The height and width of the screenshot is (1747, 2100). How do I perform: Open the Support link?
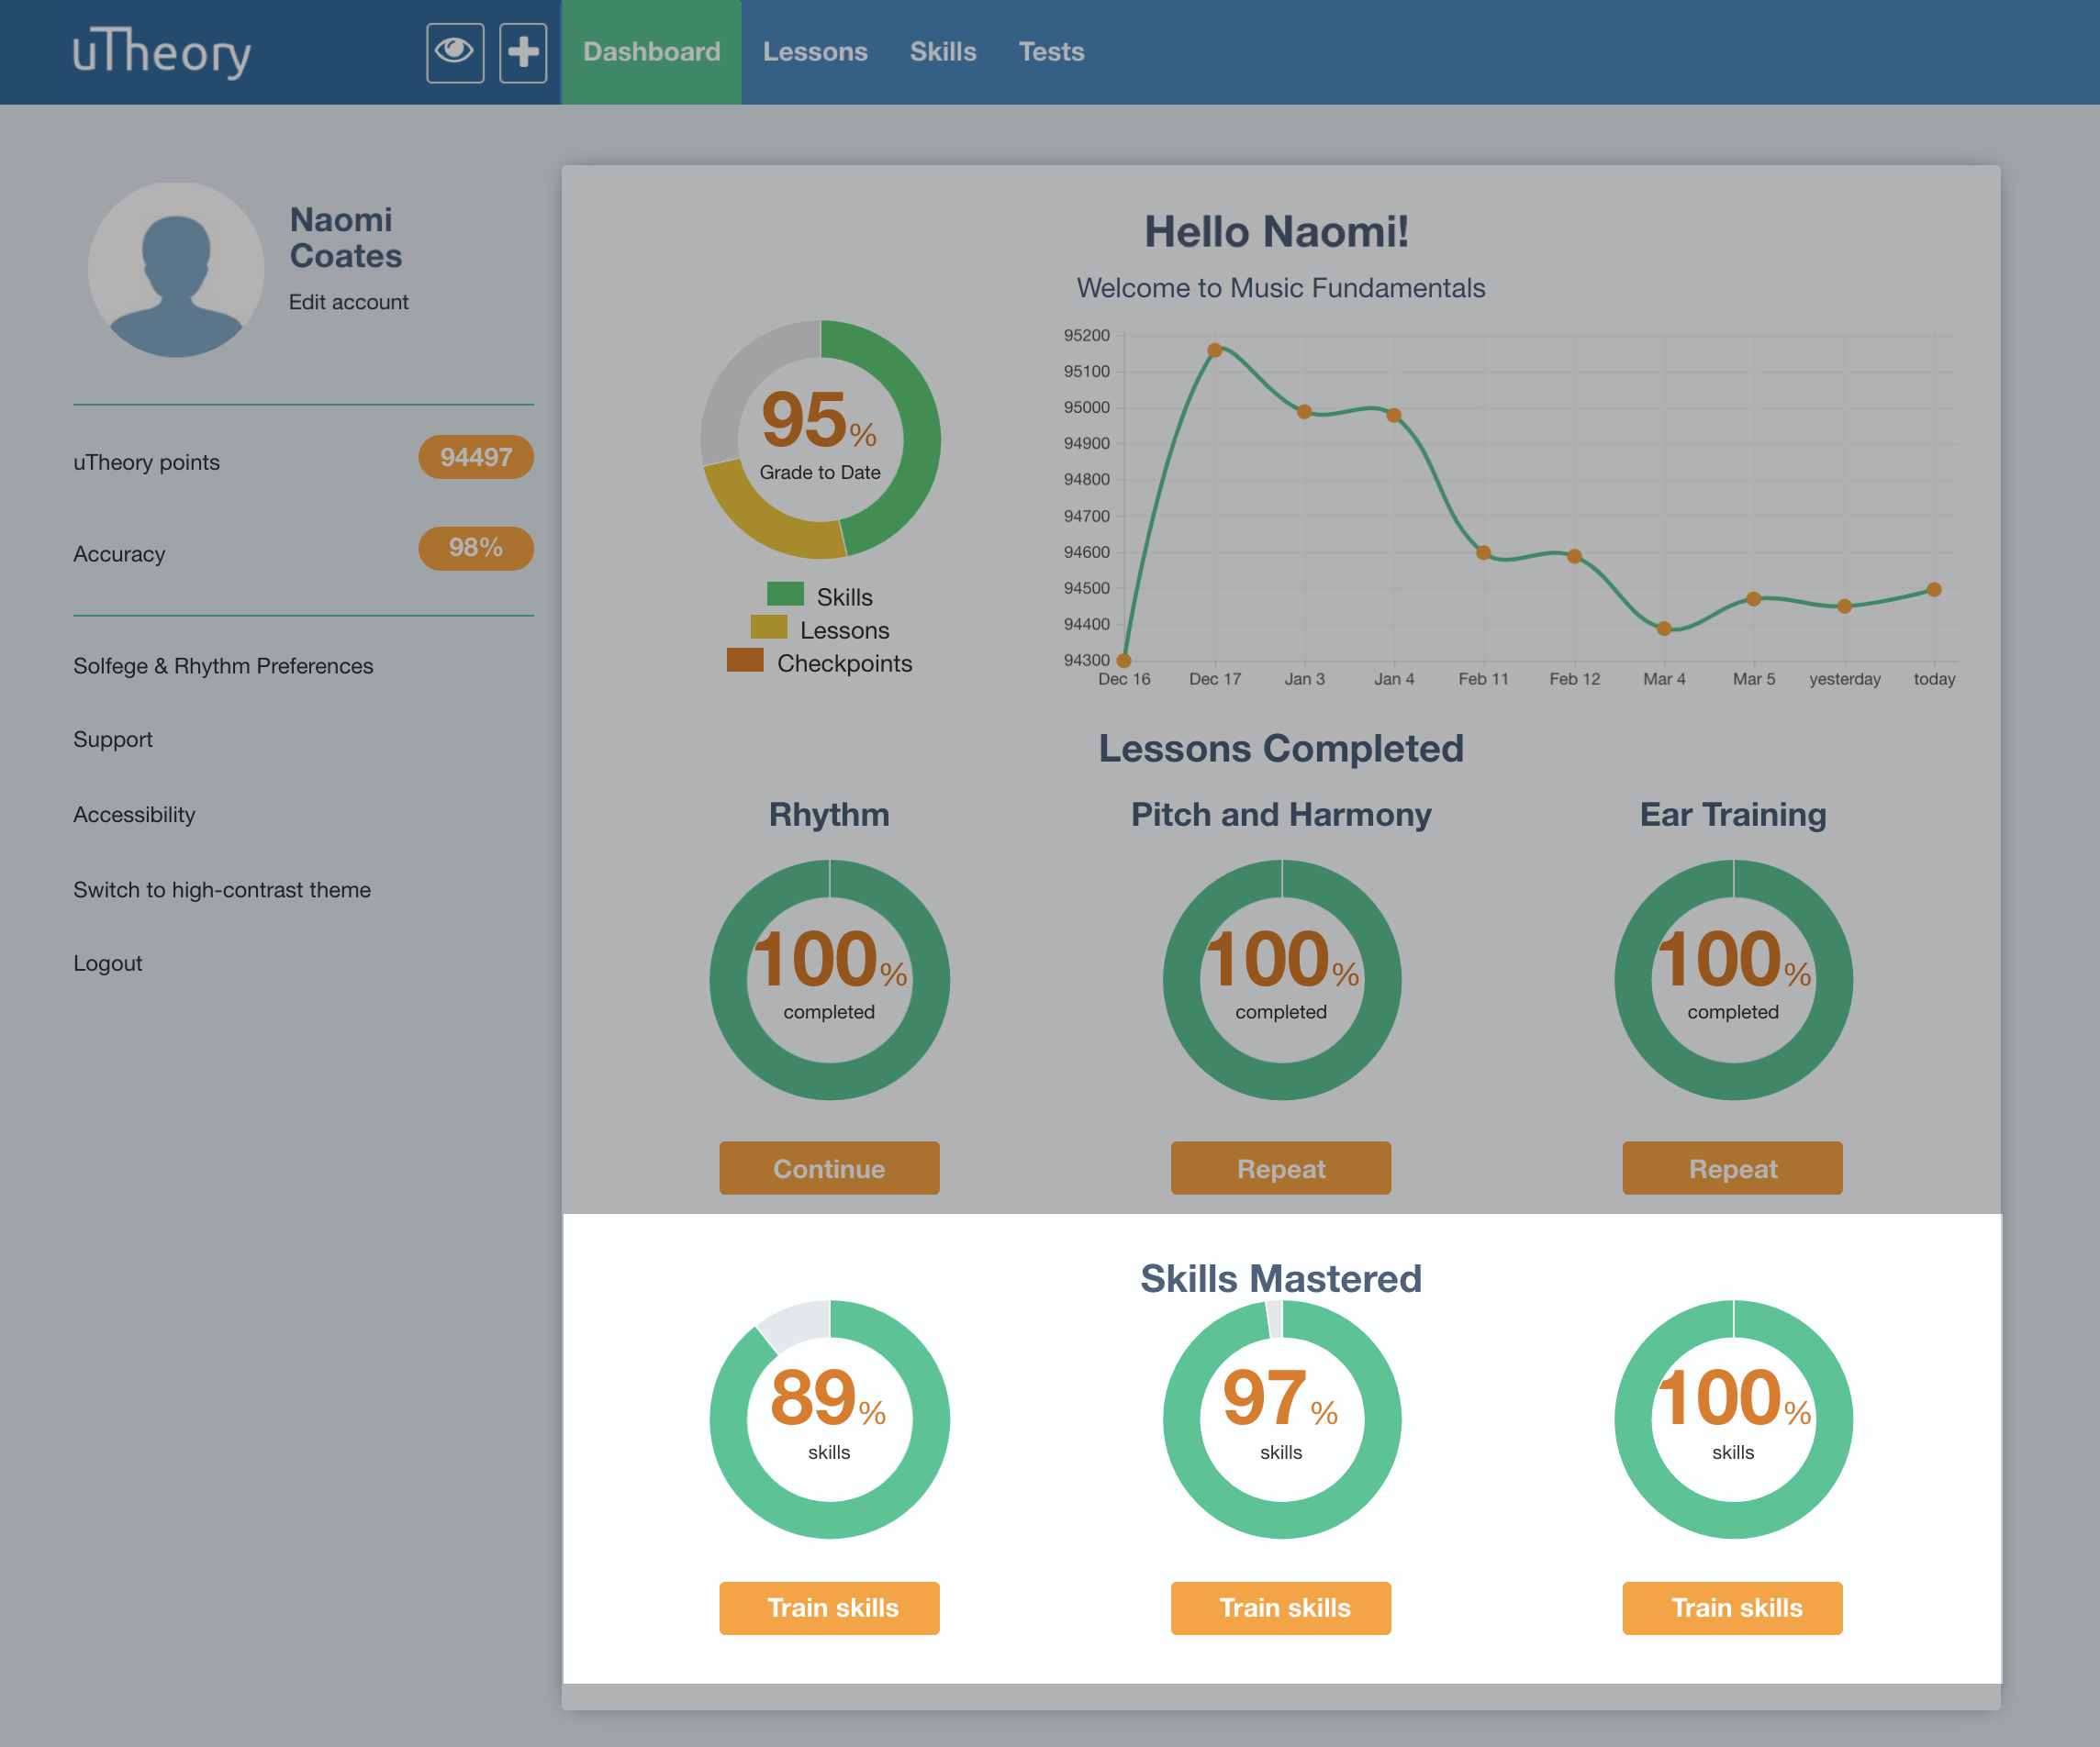point(113,740)
